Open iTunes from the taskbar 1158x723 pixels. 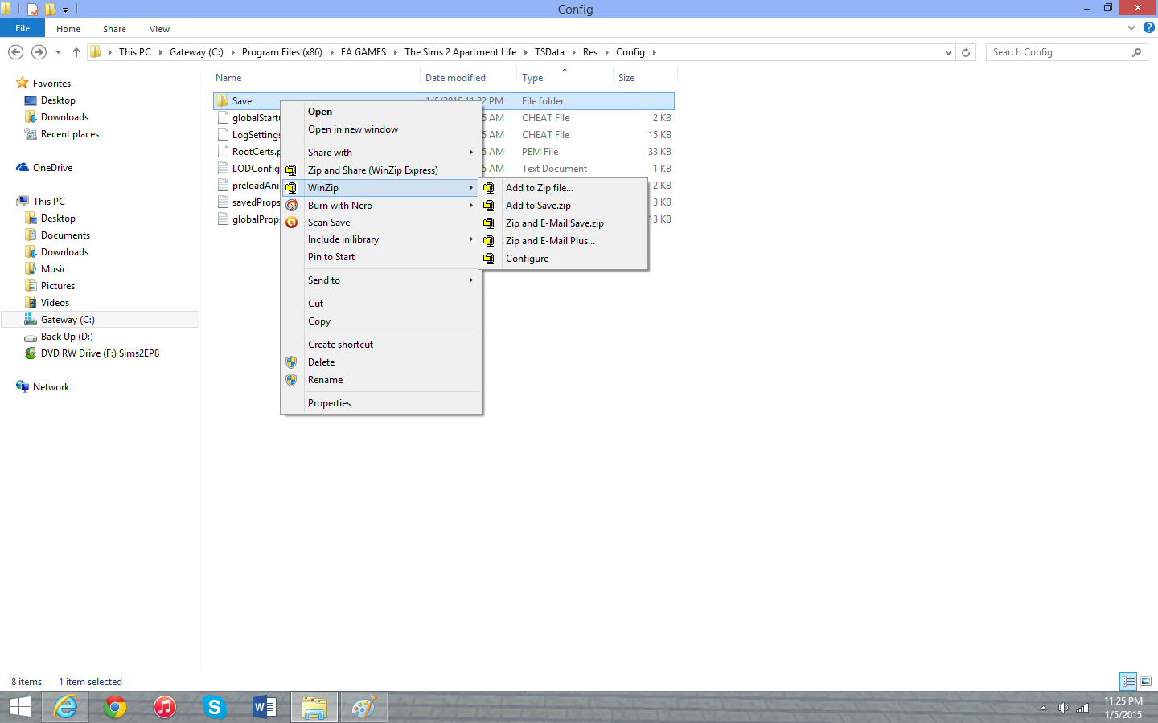tap(164, 707)
